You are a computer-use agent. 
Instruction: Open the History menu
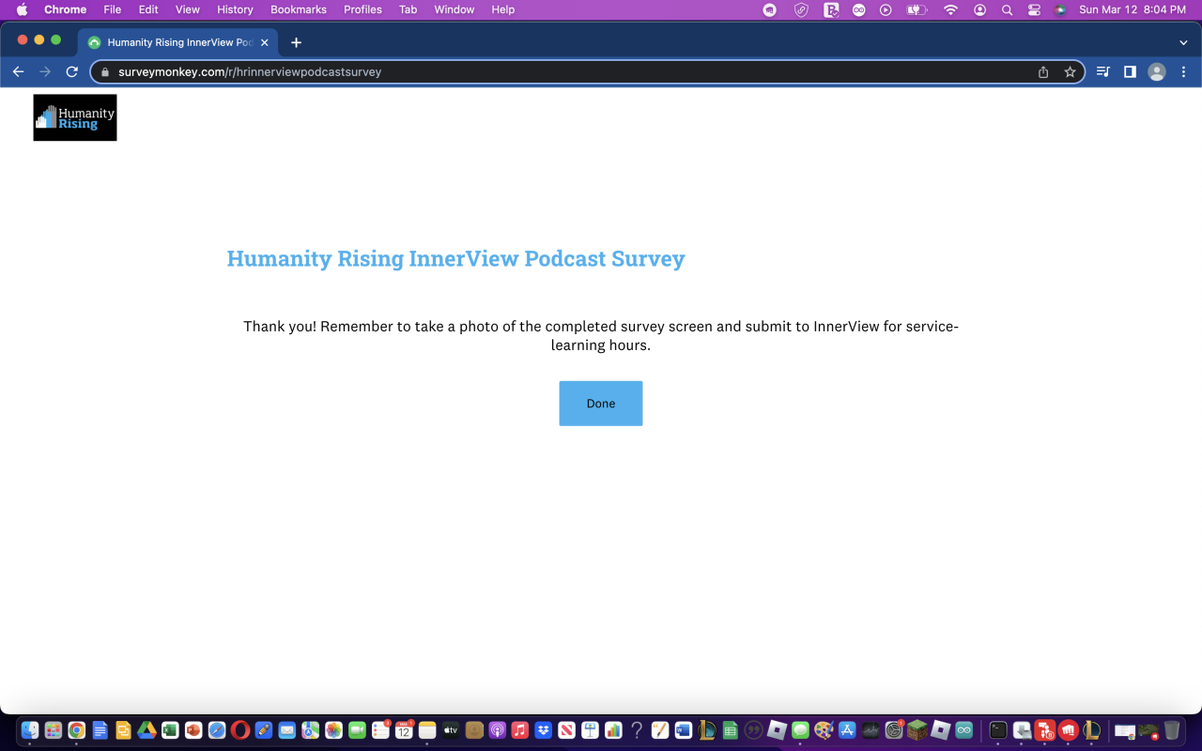click(x=235, y=9)
